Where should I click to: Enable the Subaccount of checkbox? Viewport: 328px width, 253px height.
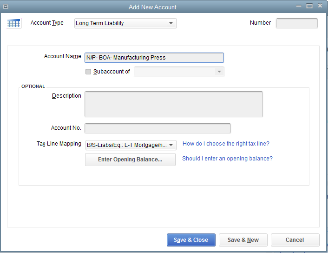pyautogui.click(x=88, y=72)
